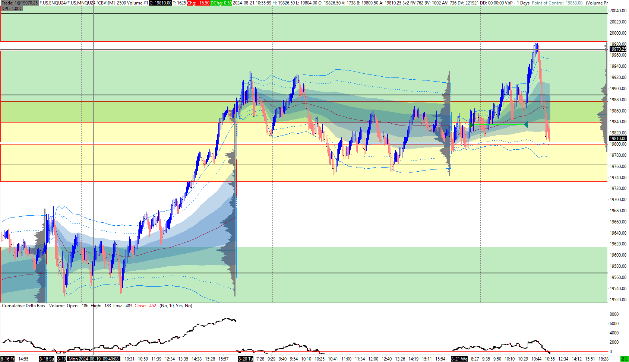Click the "8-20 Tu" date marker
629x362 pixels.
point(246,359)
